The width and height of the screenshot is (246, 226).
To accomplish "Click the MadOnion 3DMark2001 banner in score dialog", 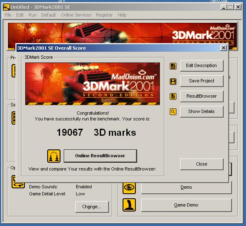I will coord(93,84).
